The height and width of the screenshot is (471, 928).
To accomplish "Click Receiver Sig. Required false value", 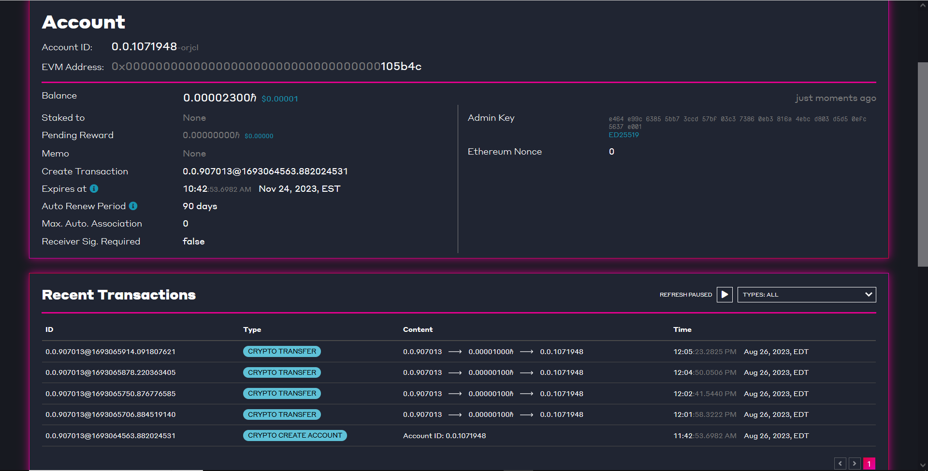I will (x=194, y=242).
